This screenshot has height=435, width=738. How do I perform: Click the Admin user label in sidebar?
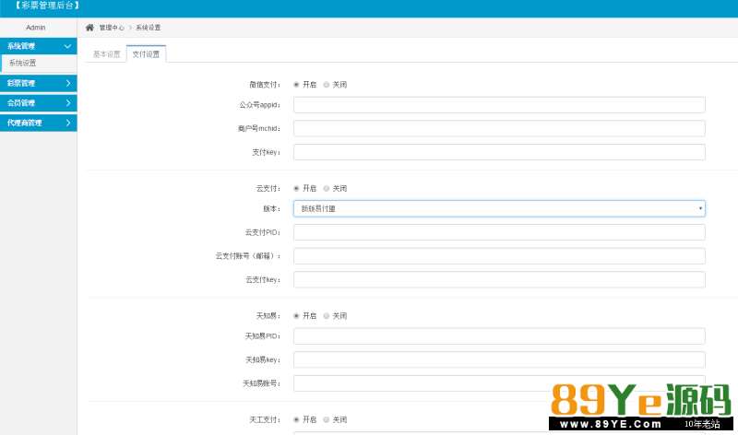tap(35, 28)
